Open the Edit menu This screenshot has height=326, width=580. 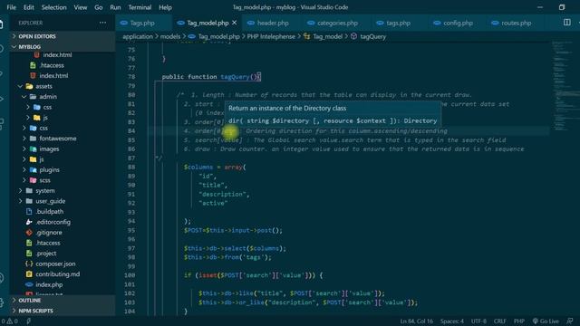[x=28, y=7]
